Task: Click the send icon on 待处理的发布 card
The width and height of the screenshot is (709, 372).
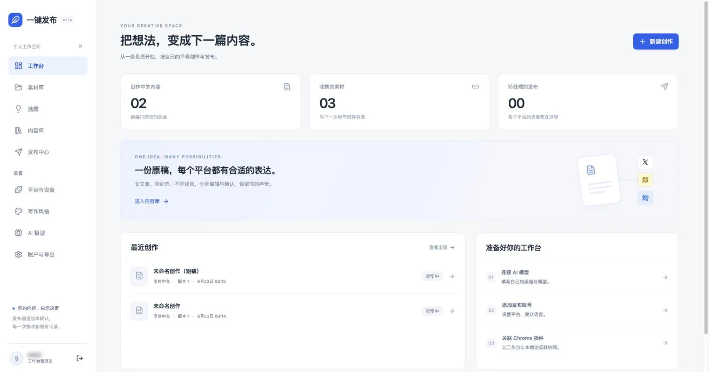Action: tap(664, 87)
